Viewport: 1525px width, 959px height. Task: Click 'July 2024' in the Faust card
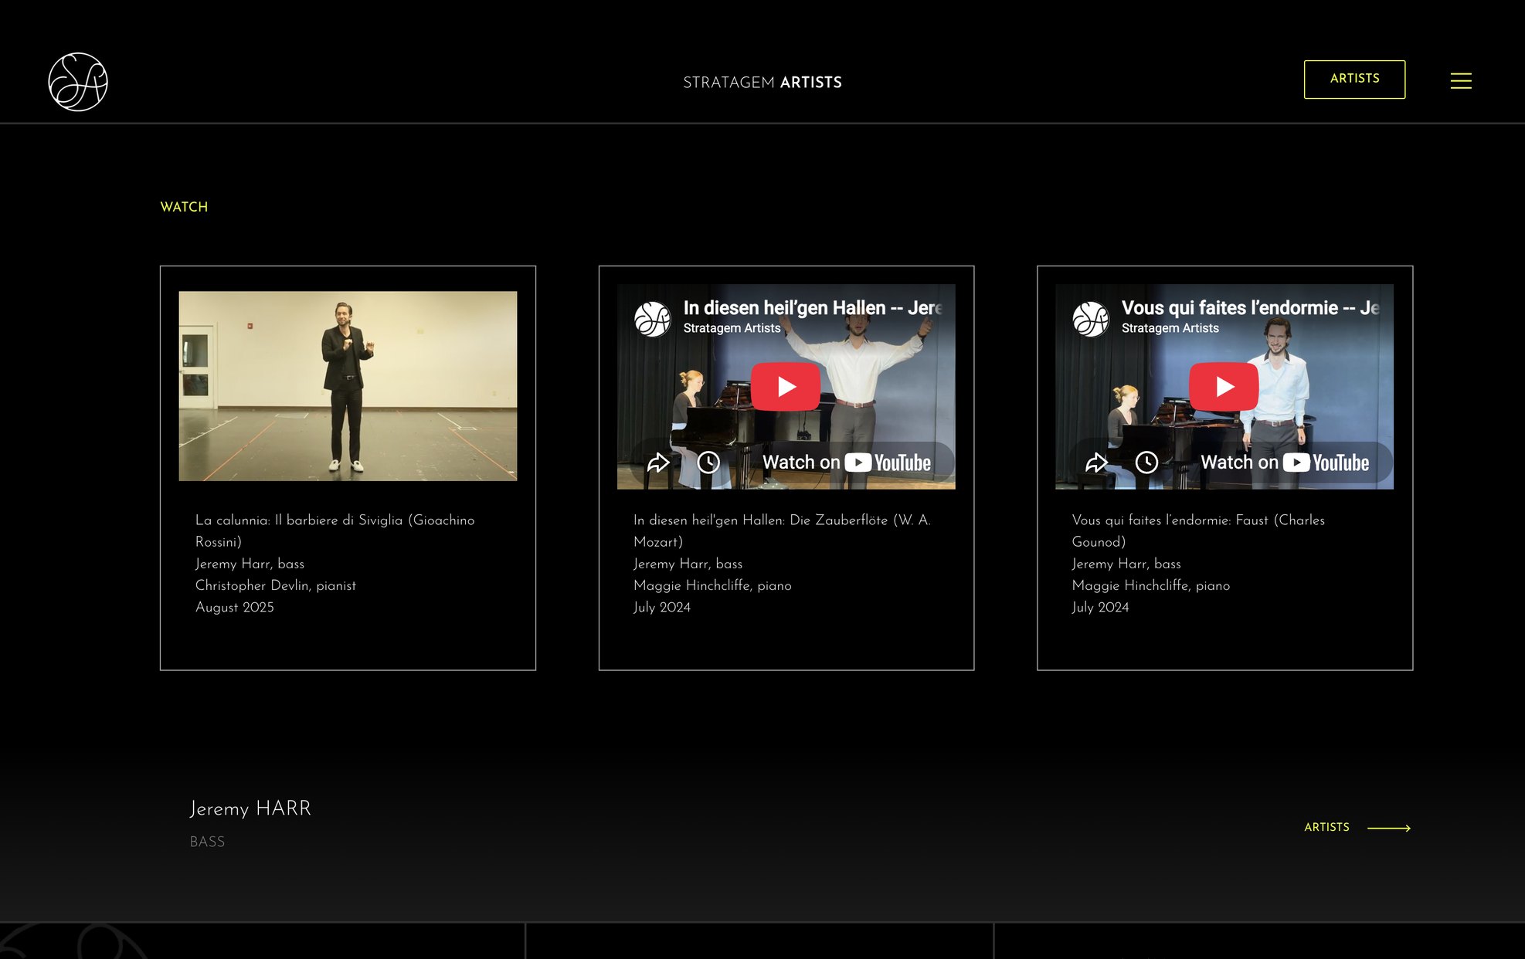(1100, 607)
